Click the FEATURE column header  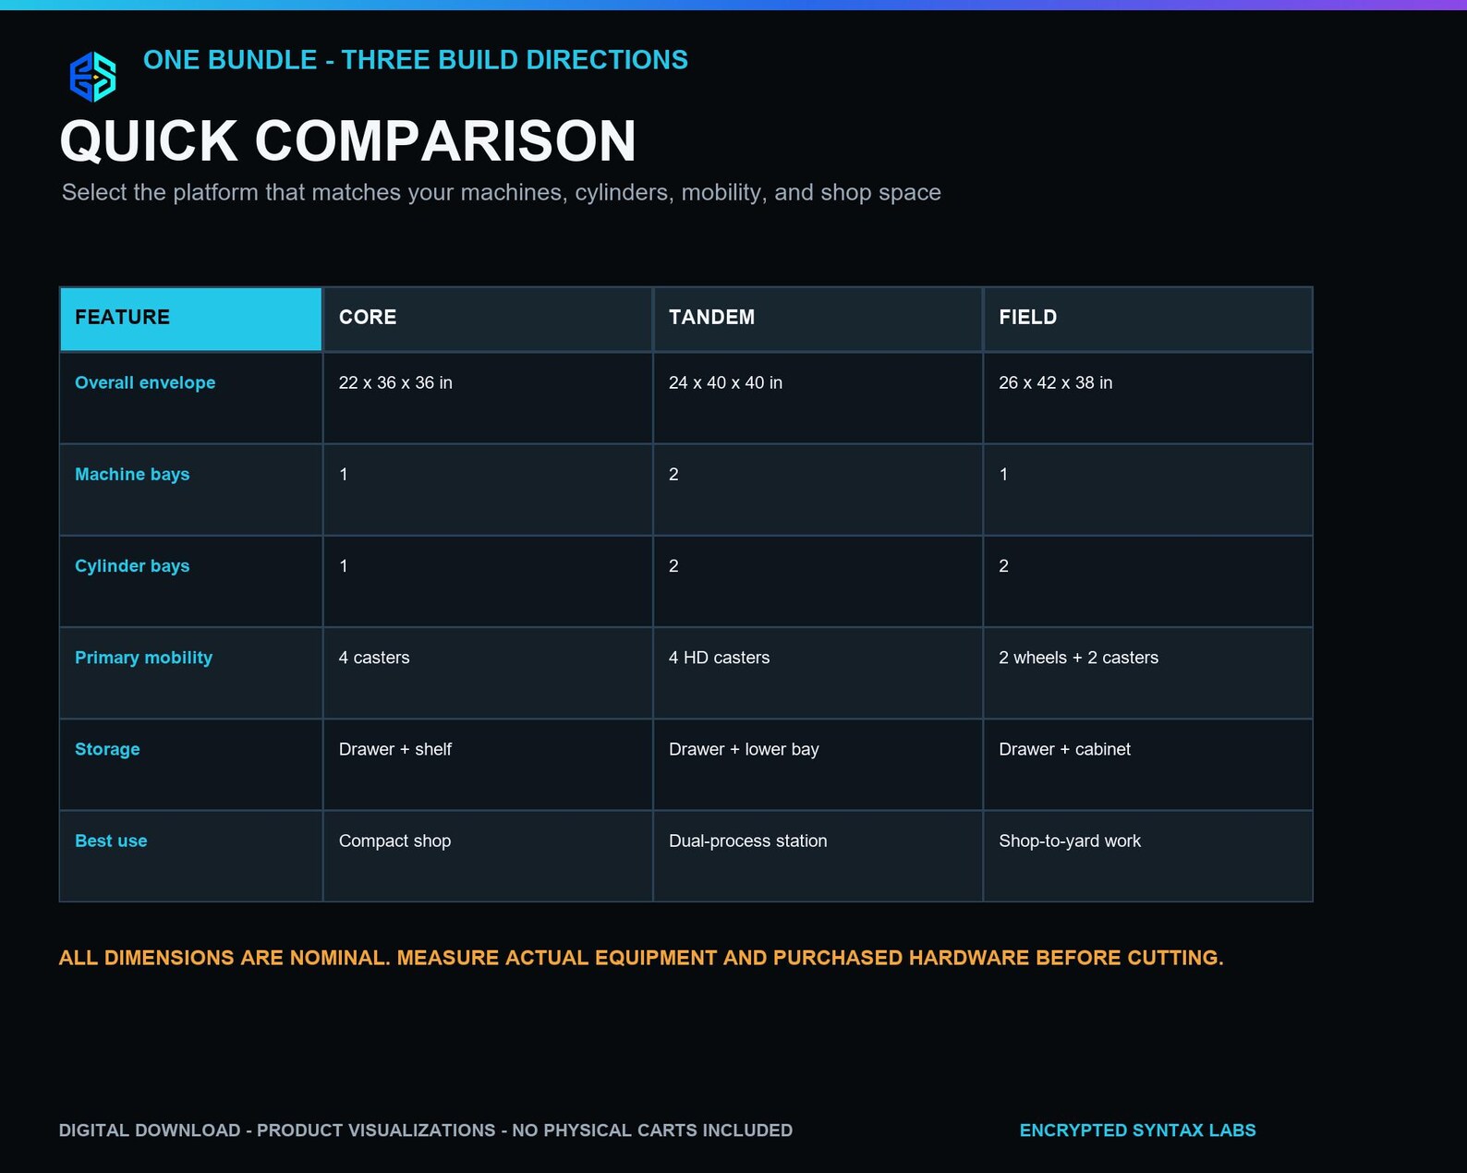tap(191, 319)
